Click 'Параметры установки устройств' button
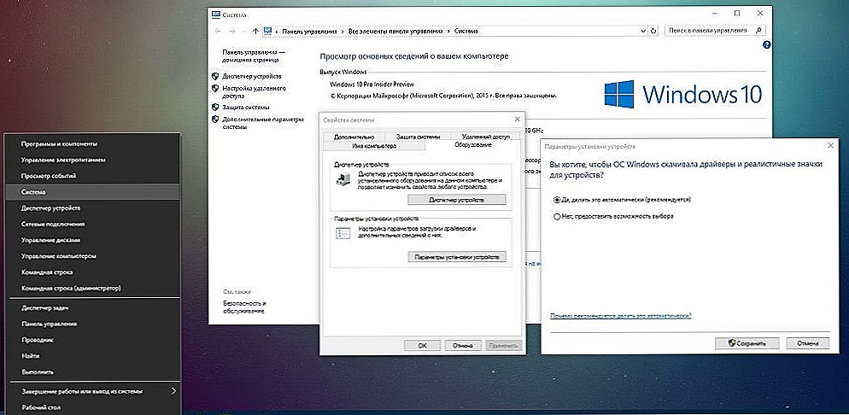 [x=456, y=257]
